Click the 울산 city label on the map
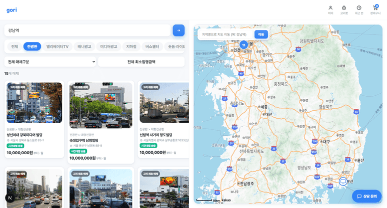This screenshot has height=208, width=387. (360, 160)
